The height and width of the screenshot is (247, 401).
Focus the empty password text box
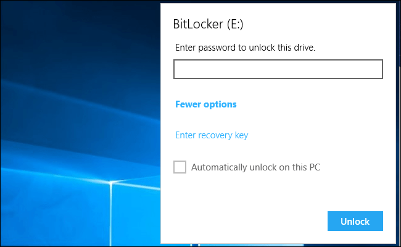(x=278, y=69)
